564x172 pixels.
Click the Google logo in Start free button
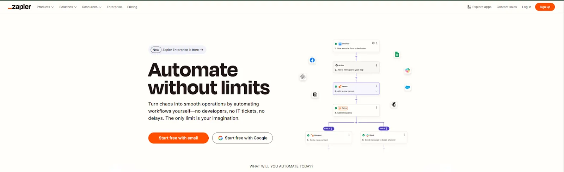tap(220, 138)
